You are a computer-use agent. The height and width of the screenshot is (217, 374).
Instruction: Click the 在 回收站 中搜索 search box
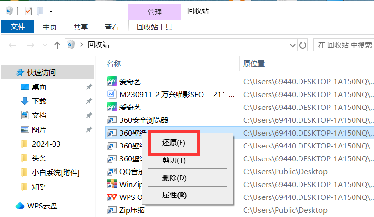345,45
